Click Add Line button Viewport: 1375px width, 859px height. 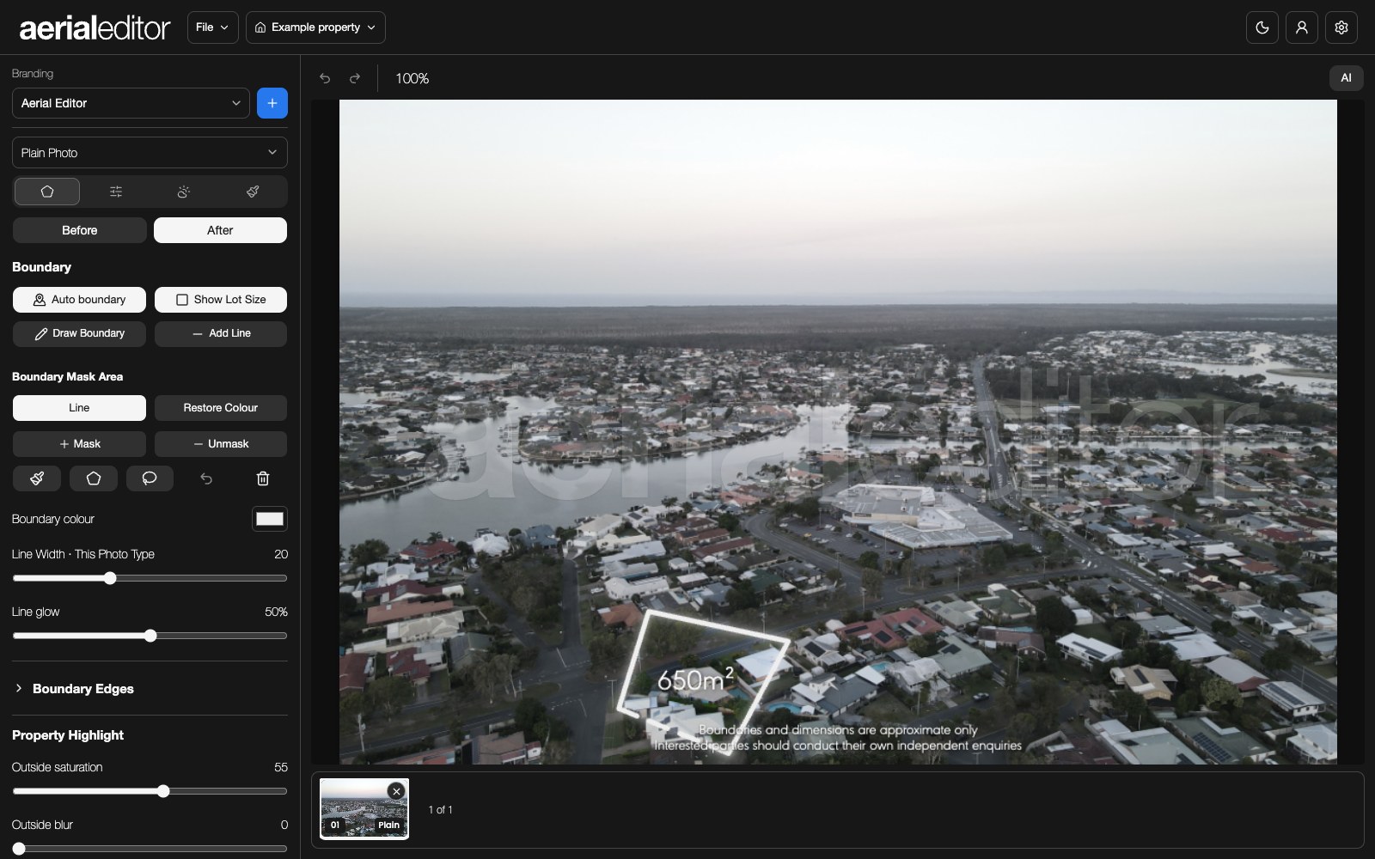[x=221, y=333]
